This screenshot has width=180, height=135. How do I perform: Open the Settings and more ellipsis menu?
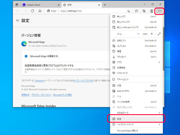point(159,11)
